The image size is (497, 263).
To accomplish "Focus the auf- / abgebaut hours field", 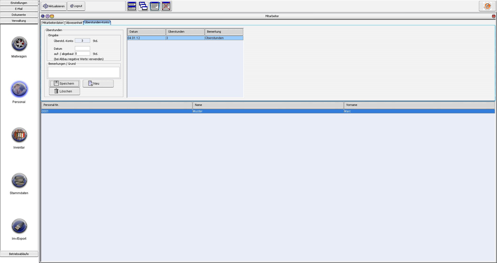I will pyautogui.click(x=82, y=54).
